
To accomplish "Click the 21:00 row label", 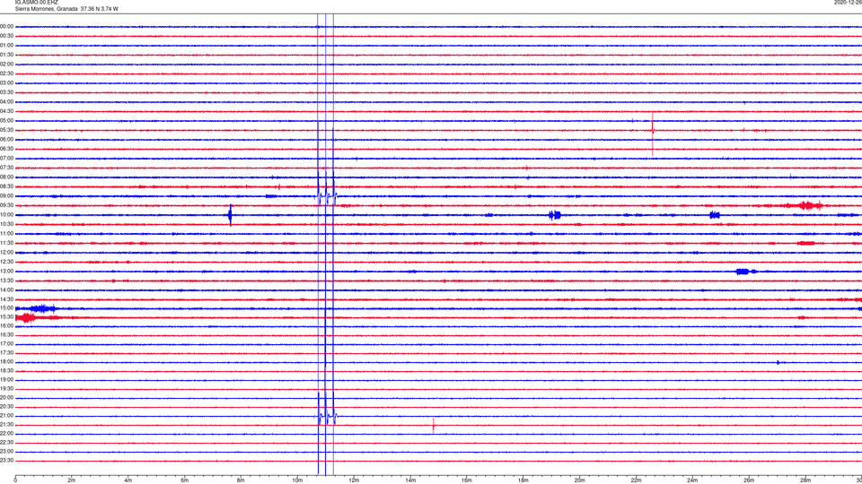I will click(6, 416).
